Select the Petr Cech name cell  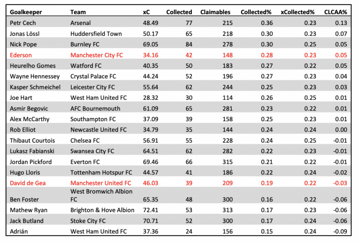pos(23,23)
